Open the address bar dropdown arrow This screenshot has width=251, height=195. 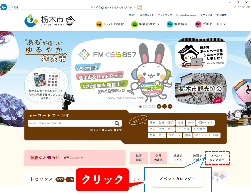[94, 7]
